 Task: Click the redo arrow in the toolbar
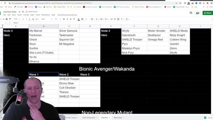click(x=3, y=19)
